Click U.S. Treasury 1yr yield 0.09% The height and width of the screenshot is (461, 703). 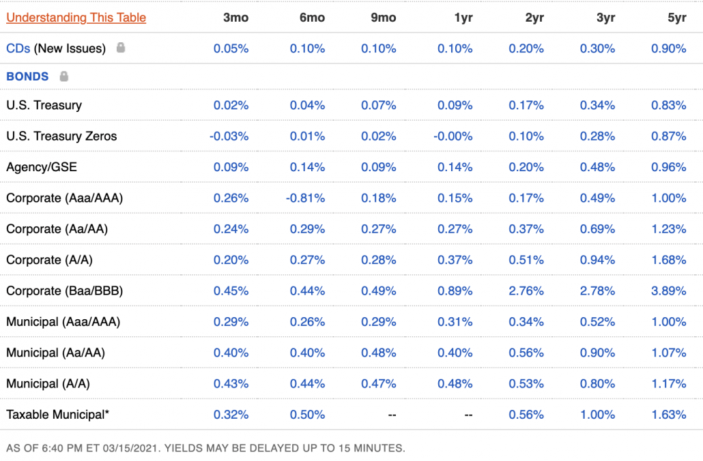pos(455,105)
